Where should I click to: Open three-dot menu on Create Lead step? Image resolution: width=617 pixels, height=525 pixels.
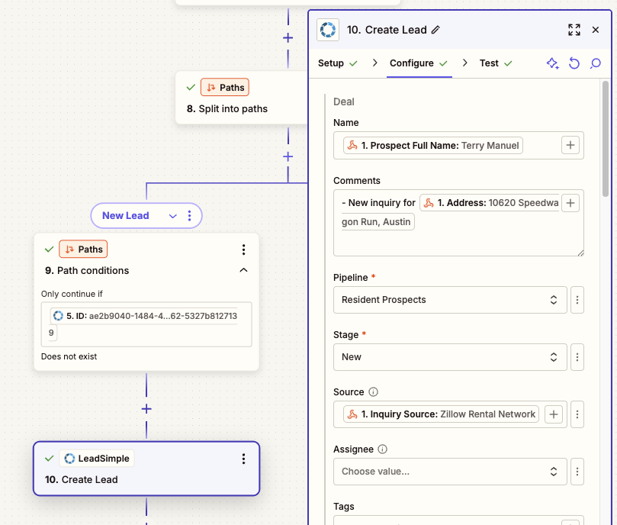click(x=243, y=459)
